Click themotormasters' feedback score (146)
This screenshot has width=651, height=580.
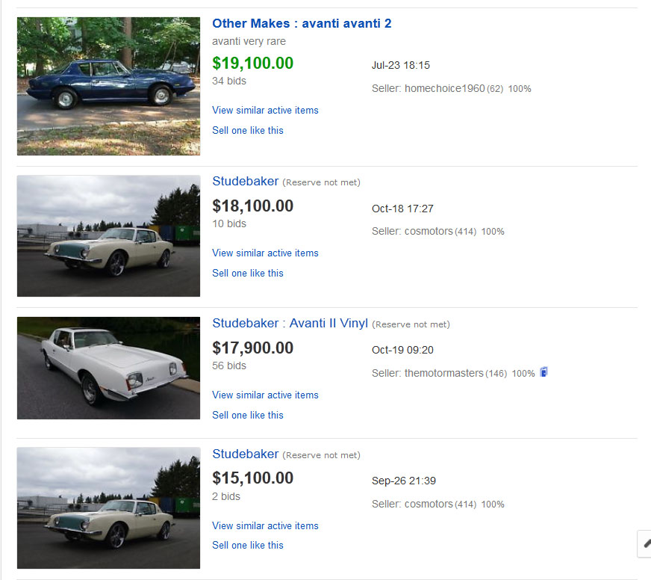pos(496,373)
